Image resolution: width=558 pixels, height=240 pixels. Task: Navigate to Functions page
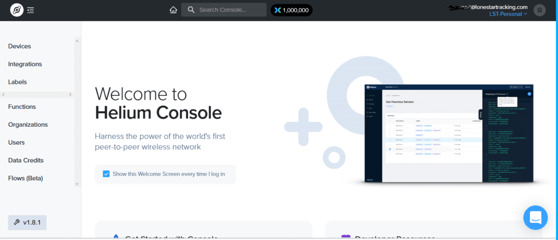[22, 107]
